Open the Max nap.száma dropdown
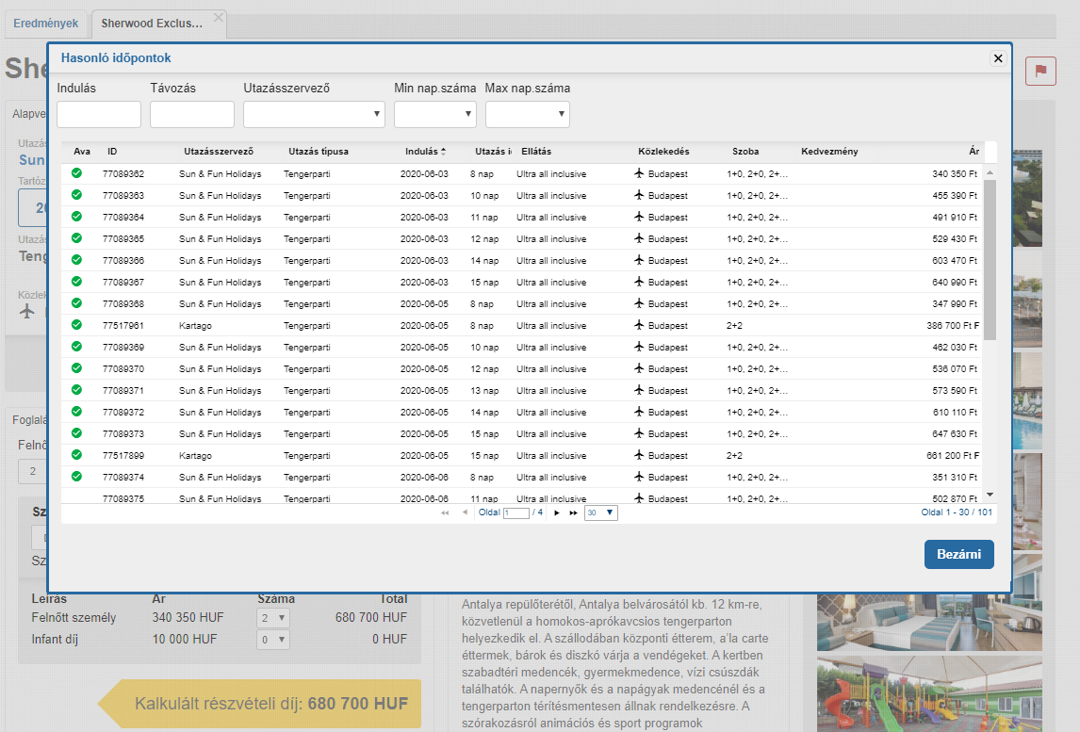This screenshot has width=1080, height=732. (527, 114)
